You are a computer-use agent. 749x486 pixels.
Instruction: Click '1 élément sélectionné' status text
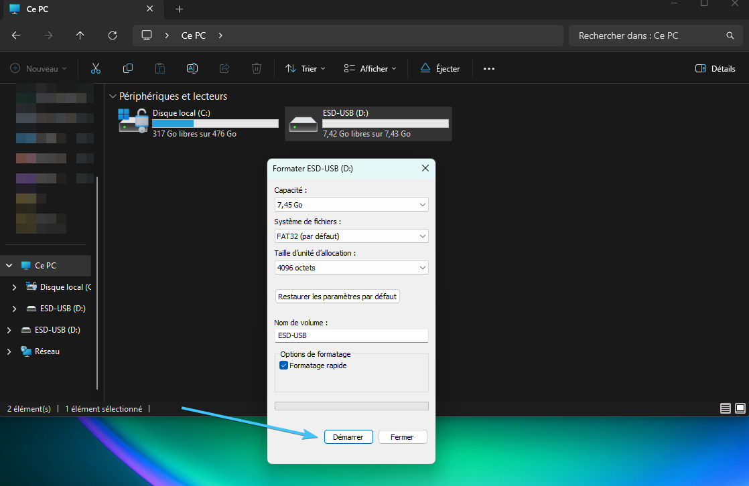103,408
